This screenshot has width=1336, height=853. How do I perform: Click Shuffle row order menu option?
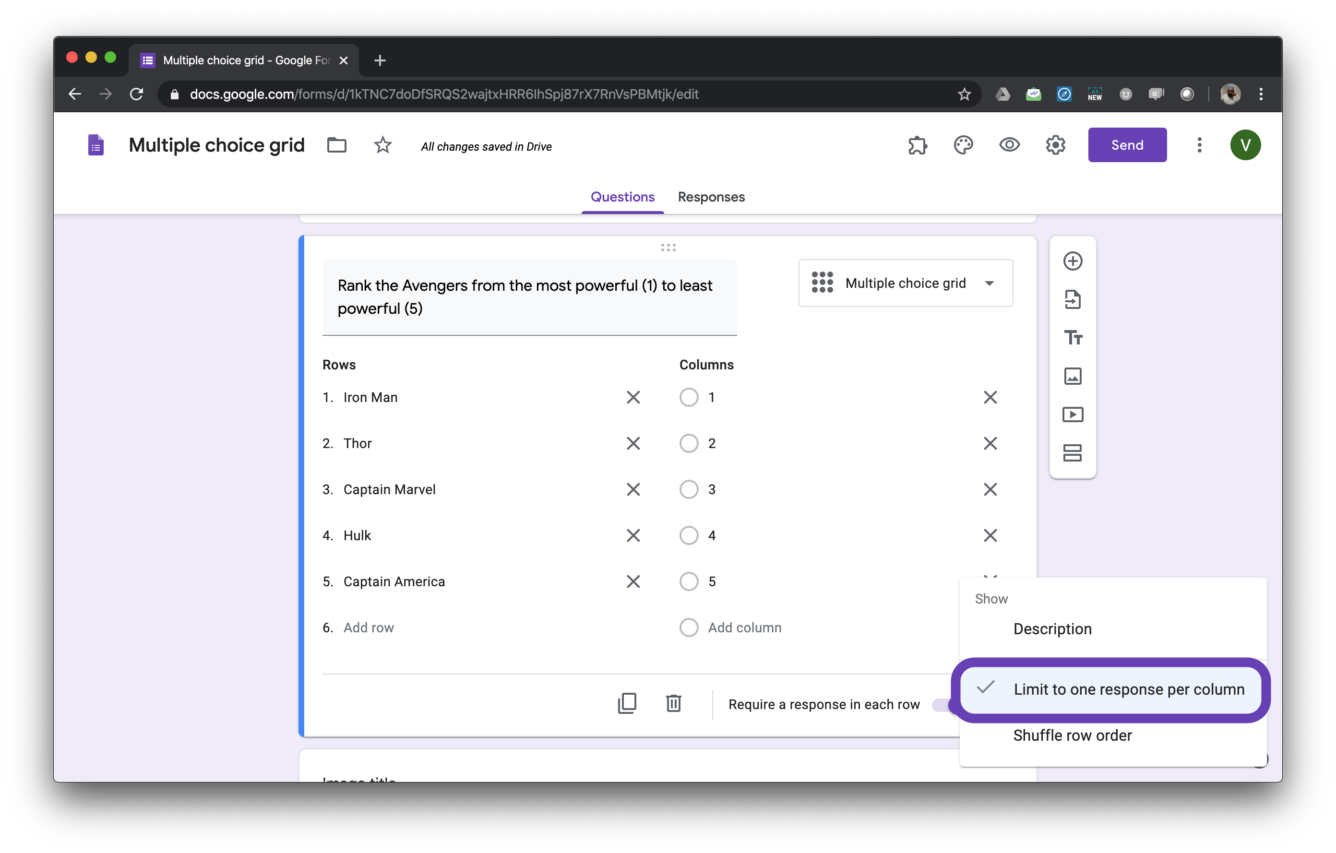click(x=1071, y=734)
